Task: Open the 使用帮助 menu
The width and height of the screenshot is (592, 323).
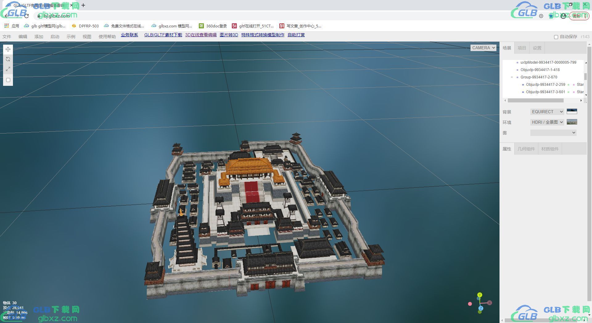Action: [107, 37]
